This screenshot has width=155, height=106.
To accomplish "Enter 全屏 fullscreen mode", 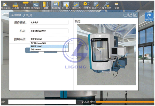I will click(x=117, y=5).
